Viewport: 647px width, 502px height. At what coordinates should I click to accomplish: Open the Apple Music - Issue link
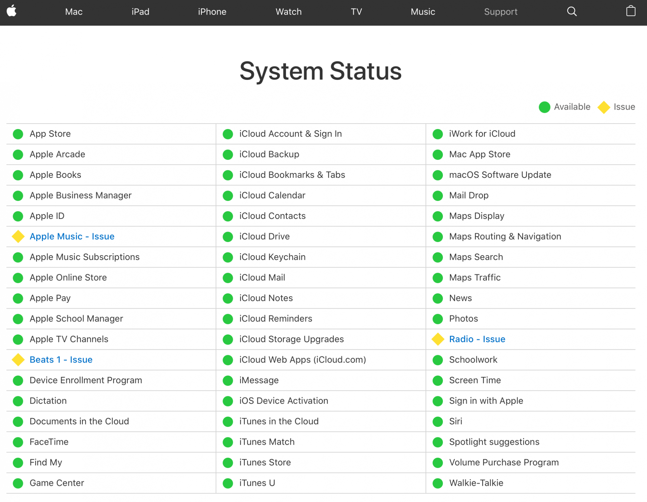click(x=72, y=236)
